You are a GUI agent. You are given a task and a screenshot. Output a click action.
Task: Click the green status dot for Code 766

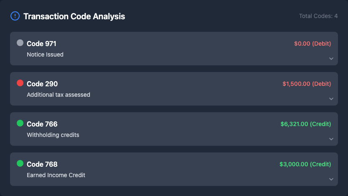(x=20, y=123)
